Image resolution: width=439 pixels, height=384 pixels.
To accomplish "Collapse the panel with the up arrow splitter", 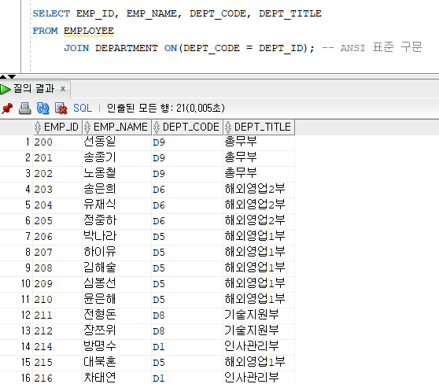I will pos(3,76).
